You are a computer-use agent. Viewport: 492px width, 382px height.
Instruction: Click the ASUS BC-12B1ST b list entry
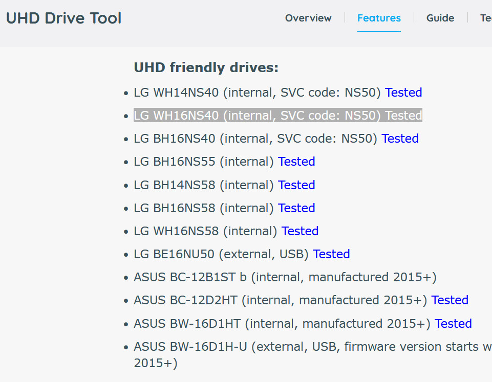pos(285,277)
